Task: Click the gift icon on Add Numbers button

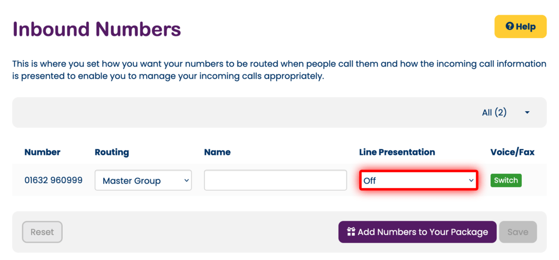Action: pos(351,232)
